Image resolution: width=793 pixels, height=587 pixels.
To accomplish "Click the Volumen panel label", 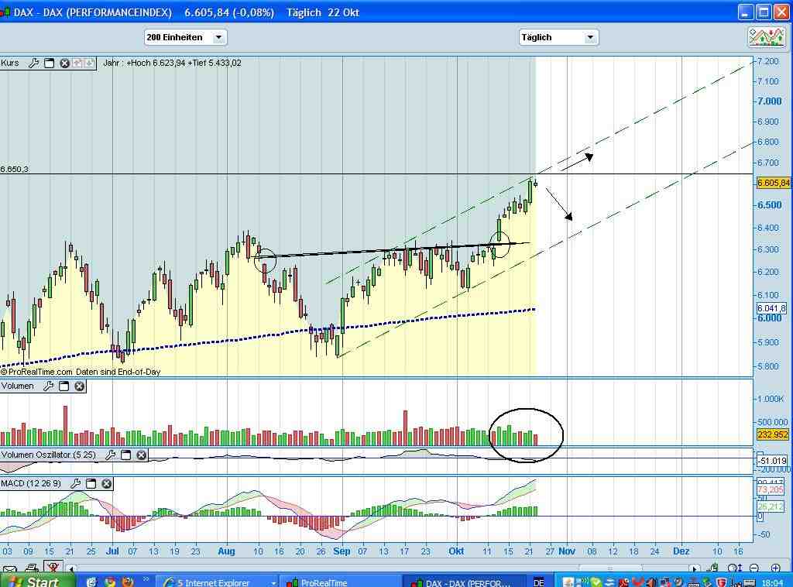I will [18, 386].
